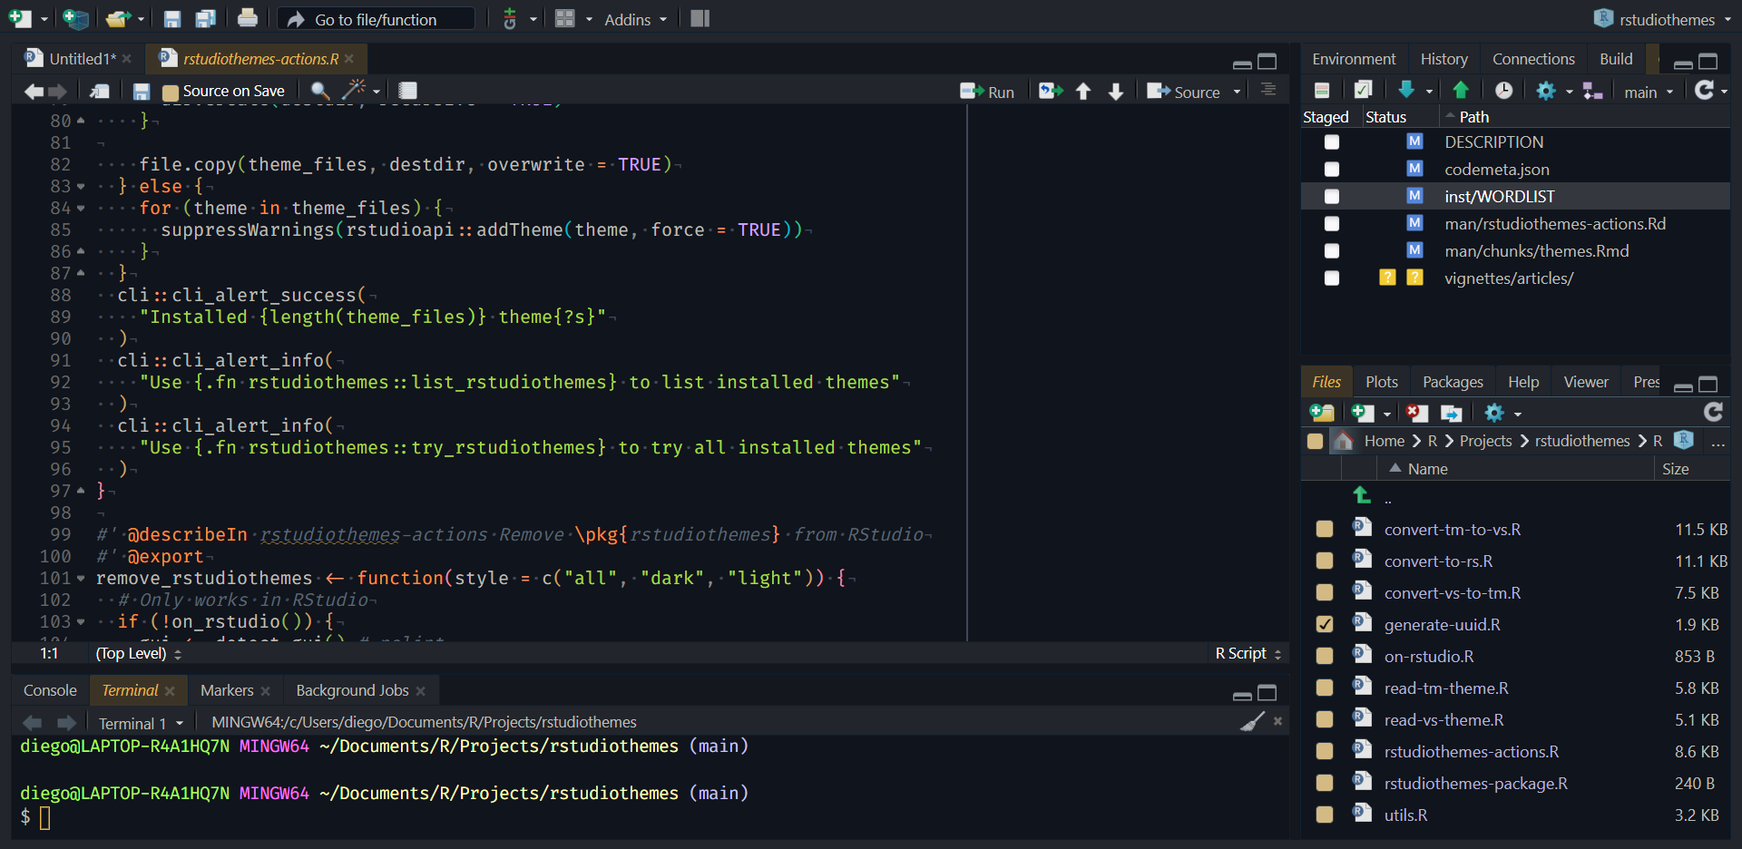The image size is (1742, 849).
Task: Open the utils.R file link
Action: (1405, 815)
